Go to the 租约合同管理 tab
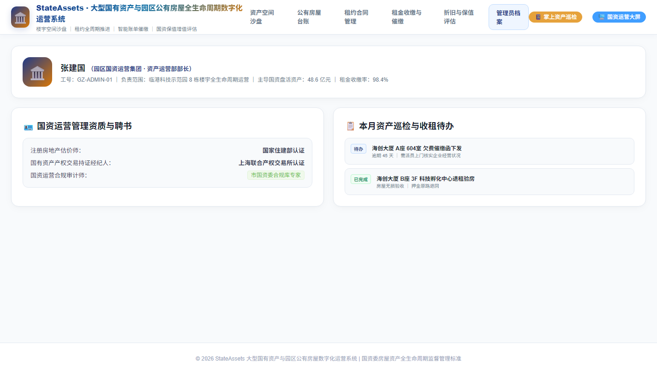 pos(356,17)
